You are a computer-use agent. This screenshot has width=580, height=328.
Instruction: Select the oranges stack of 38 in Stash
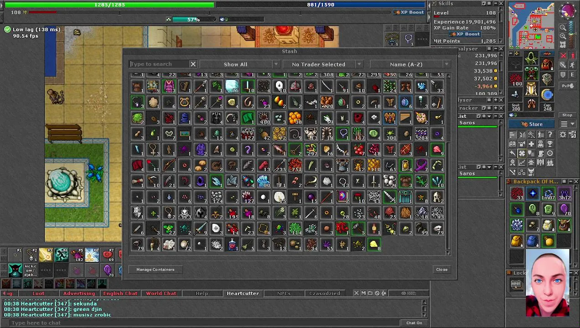point(295,118)
